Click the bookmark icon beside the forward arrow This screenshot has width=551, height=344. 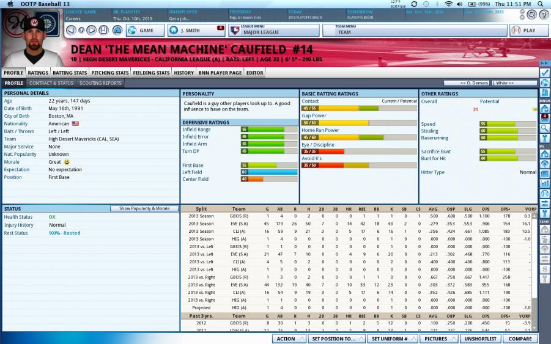tap(103, 30)
